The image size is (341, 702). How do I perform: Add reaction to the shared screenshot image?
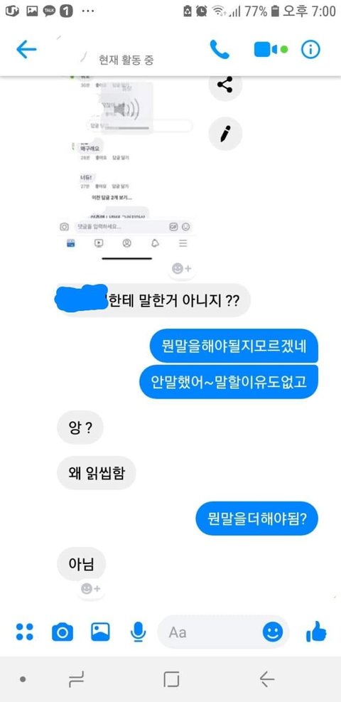[182, 269]
